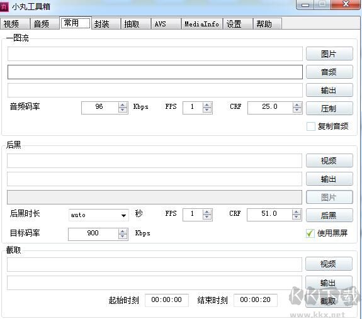The width and height of the screenshot is (362, 319).
Task: Open the 抽取 tab
Action: (x=136, y=23)
